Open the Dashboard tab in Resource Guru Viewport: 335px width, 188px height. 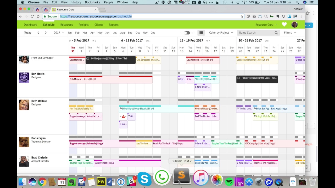point(30,25)
